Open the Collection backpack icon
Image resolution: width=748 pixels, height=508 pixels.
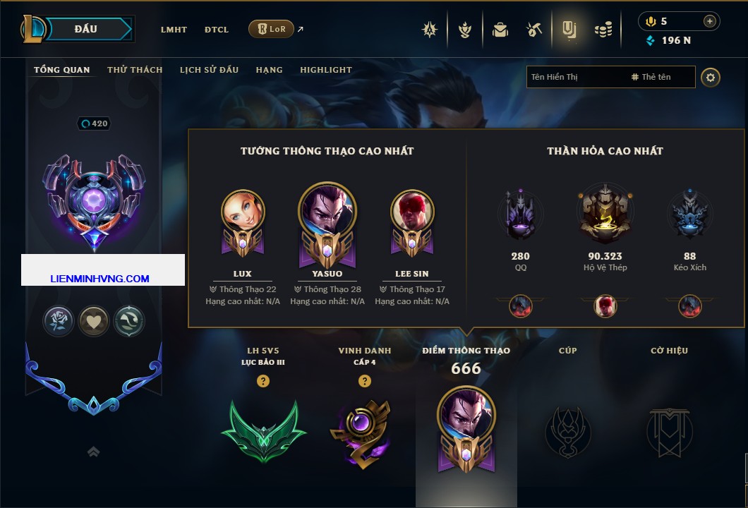point(500,30)
